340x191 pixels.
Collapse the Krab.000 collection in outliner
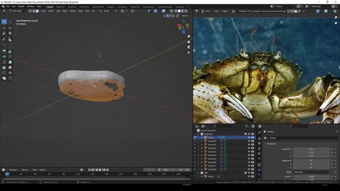point(198,134)
